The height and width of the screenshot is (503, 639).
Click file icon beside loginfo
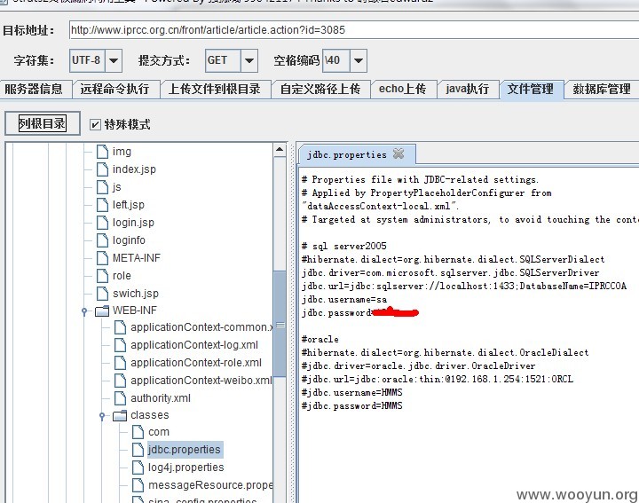[x=102, y=240]
